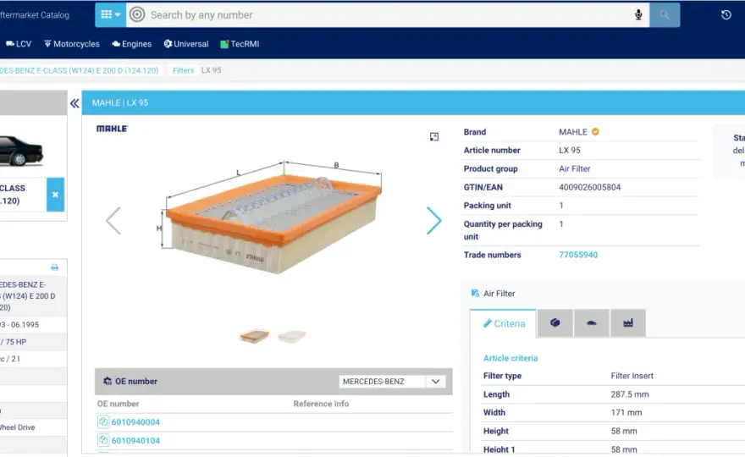Show next product image
This screenshot has height=457, width=745.
tap(433, 220)
